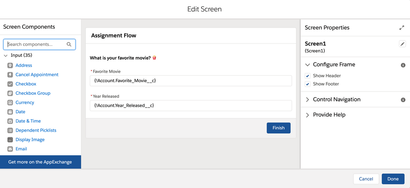Collapse the Configure Frame section
Image resolution: width=410 pixels, height=188 pixels.
(x=307, y=65)
